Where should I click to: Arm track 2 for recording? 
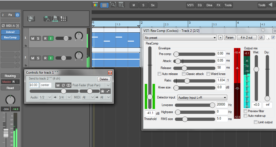click(45, 58)
